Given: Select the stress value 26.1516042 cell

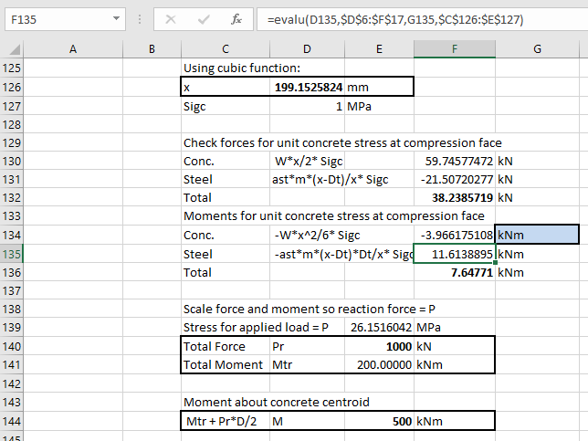Looking at the screenshot, I should tap(379, 328).
